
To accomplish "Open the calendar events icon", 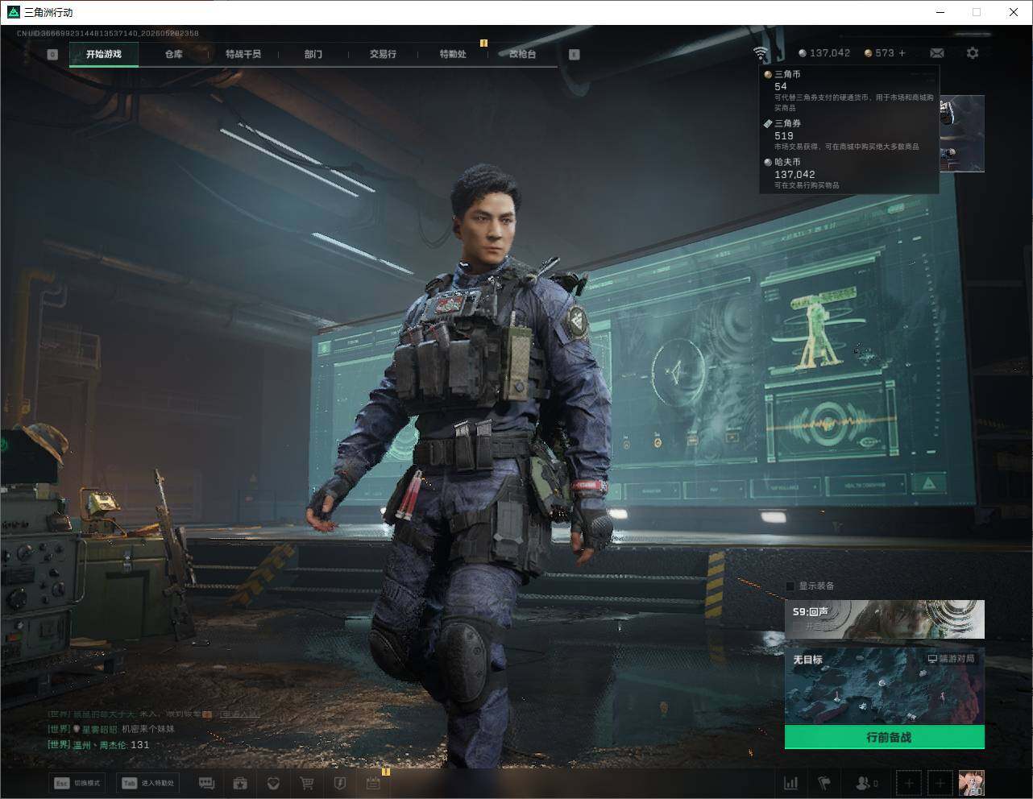I will (x=373, y=783).
